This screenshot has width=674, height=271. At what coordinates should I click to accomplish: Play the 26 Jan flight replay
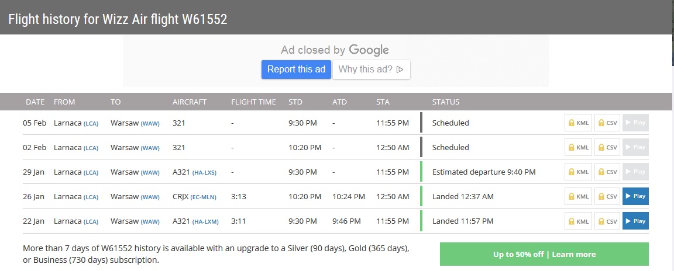click(635, 196)
